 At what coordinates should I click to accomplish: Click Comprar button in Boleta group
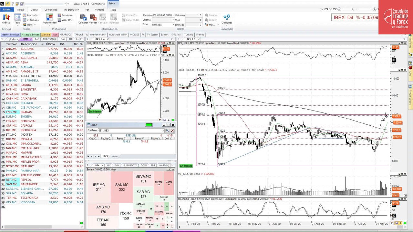coord(212,15)
